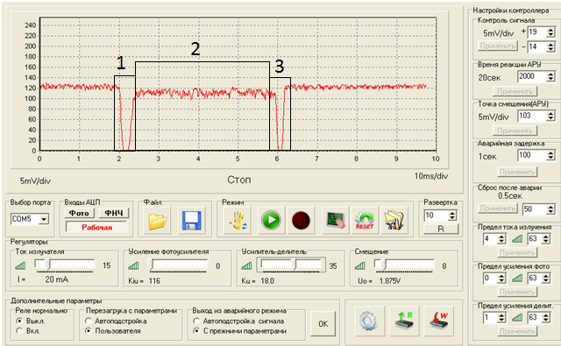Viewport: 561px width, 346px height.
Task: Adjust the Время реакции АРУ 2000 spinner
Action: [x=551, y=76]
